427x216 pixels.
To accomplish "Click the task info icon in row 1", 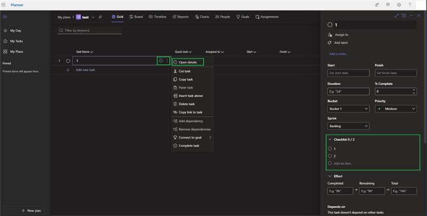I will click(x=161, y=61).
